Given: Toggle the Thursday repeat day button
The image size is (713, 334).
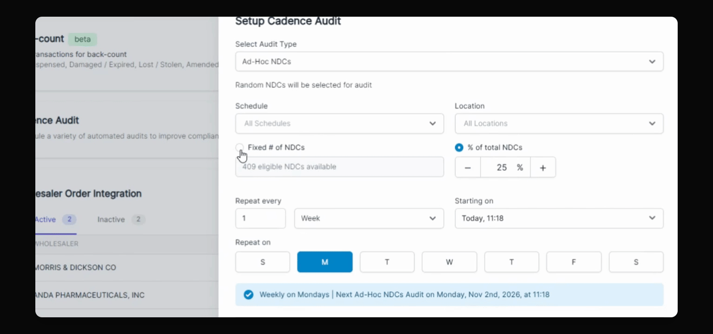Looking at the screenshot, I should (x=512, y=262).
